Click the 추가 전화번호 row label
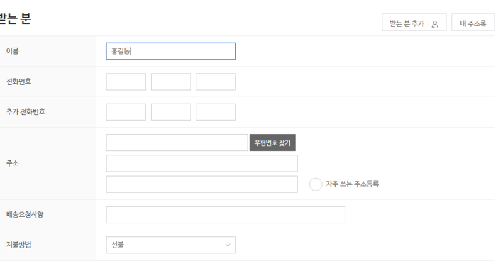503x271 pixels. tap(25, 112)
